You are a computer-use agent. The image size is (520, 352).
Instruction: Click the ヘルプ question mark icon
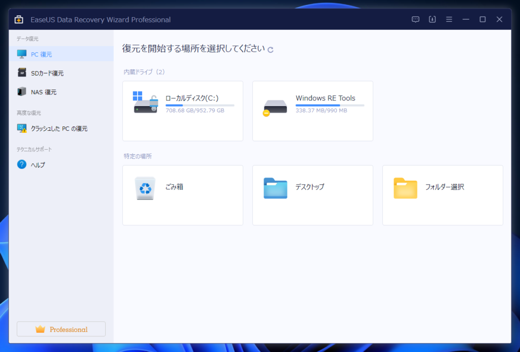click(x=22, y=164)
